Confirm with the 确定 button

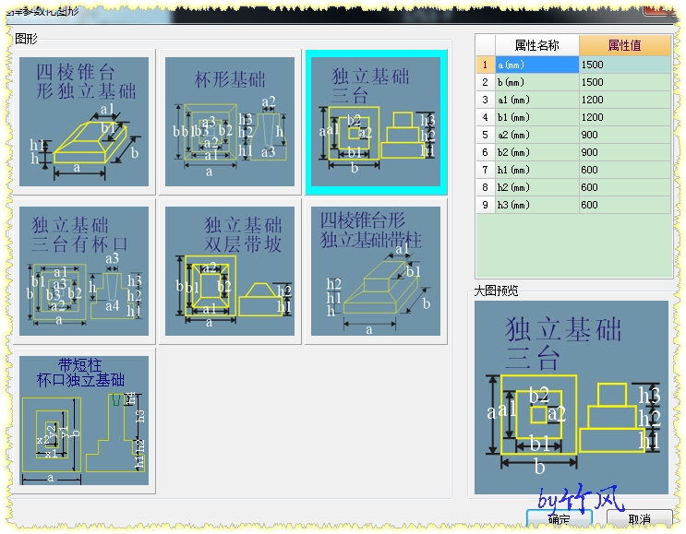pos(560,518)
